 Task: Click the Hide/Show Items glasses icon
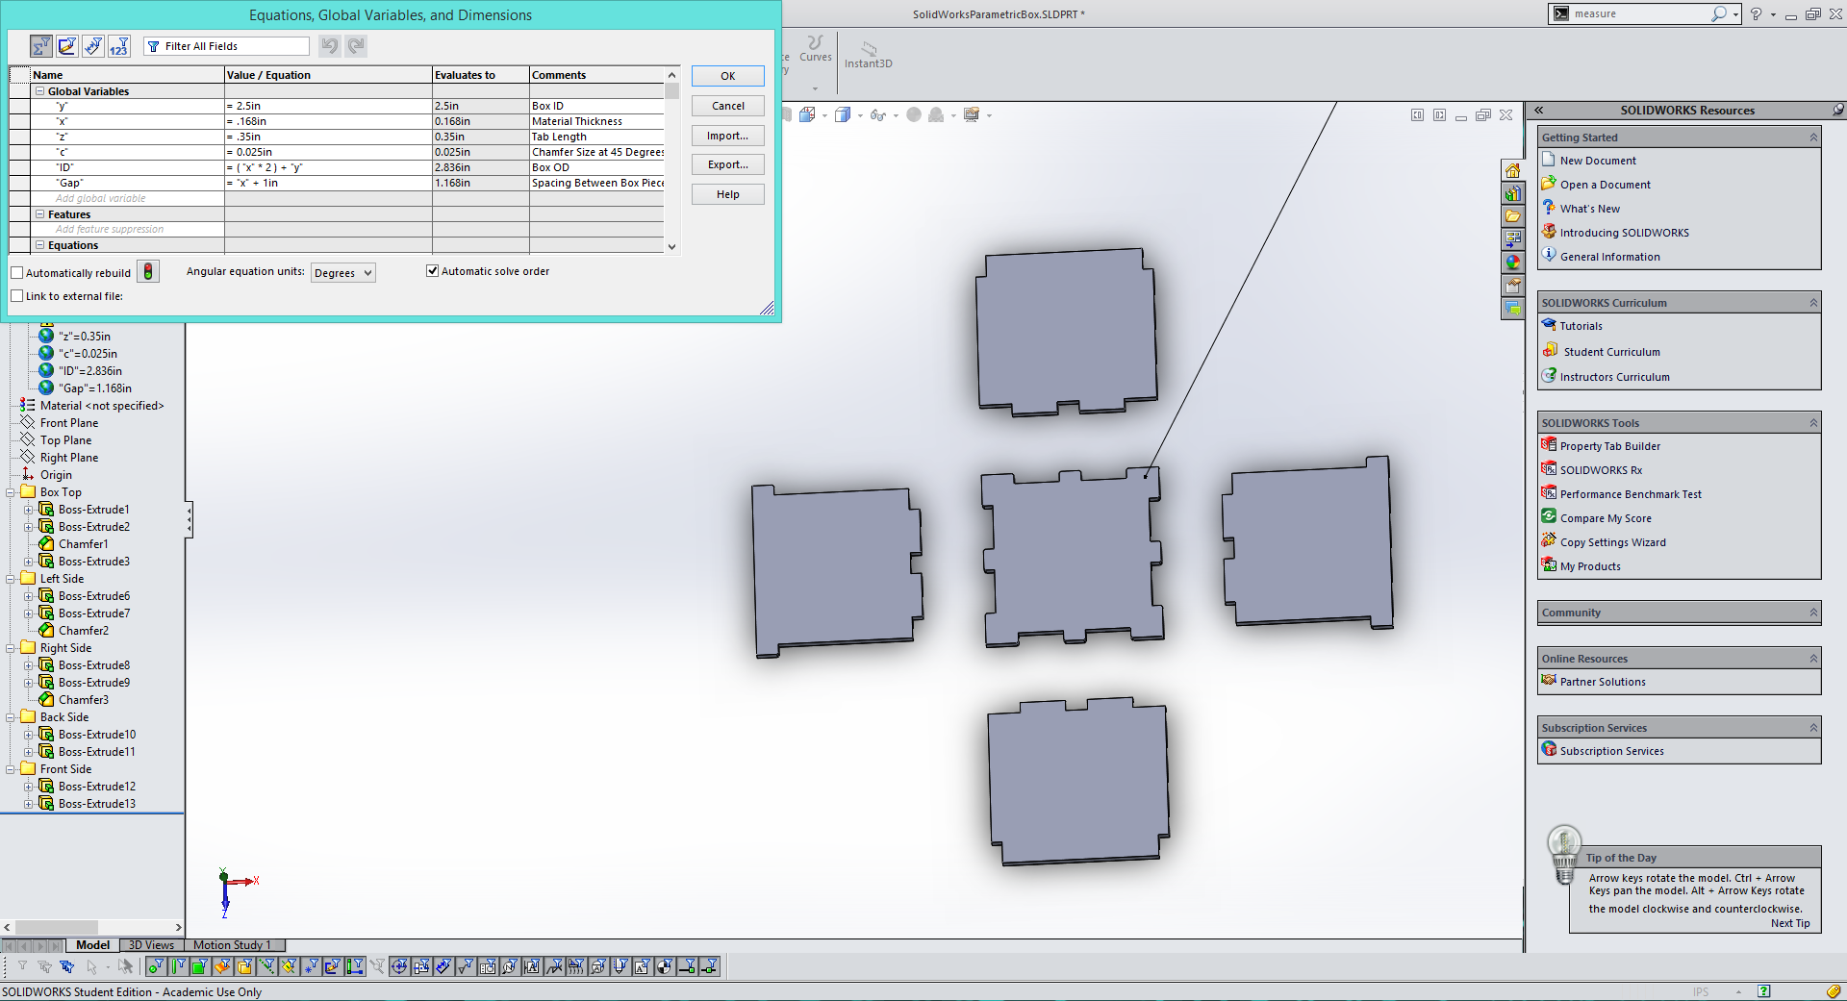click(x=877, y=114)
